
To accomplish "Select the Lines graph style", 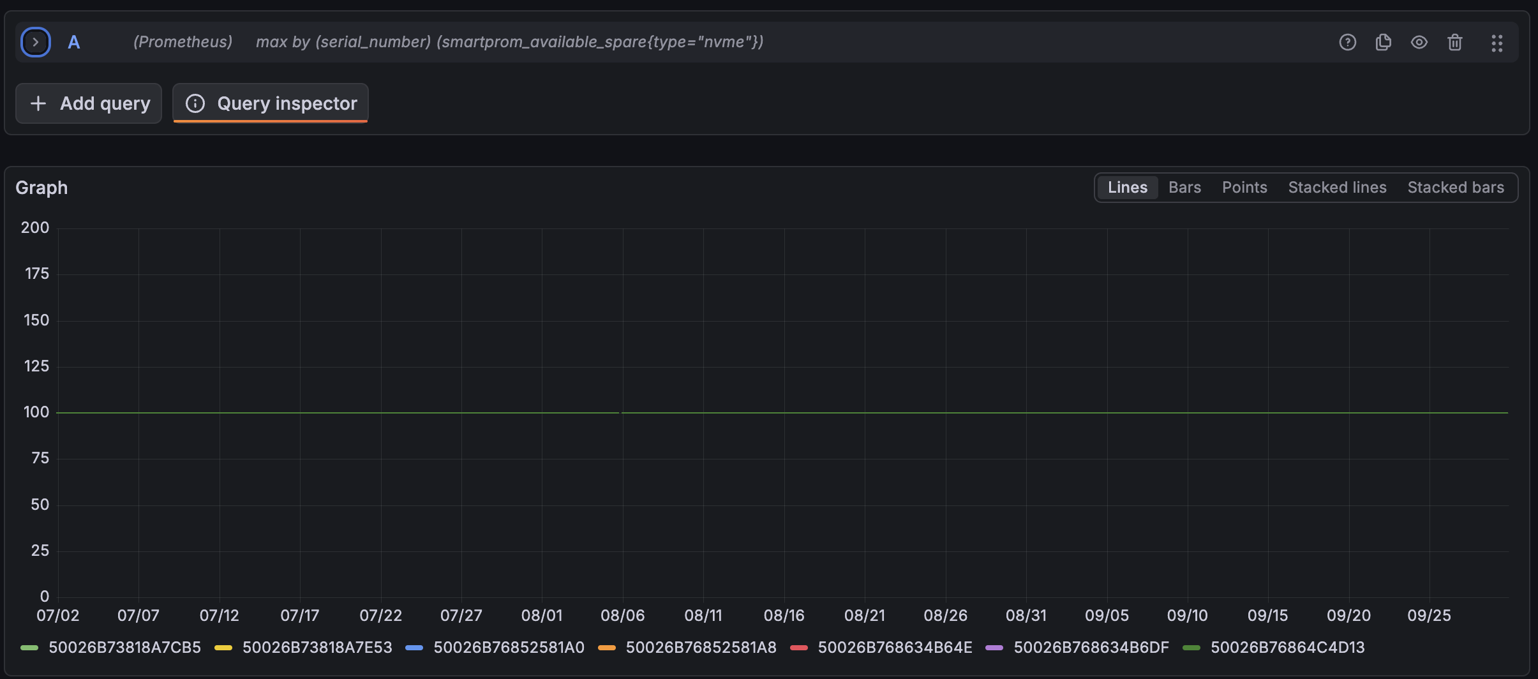I will [x=1128, y=188].
